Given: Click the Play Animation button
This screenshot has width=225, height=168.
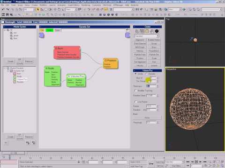Looking at the screenshot, I should [196, 162].
